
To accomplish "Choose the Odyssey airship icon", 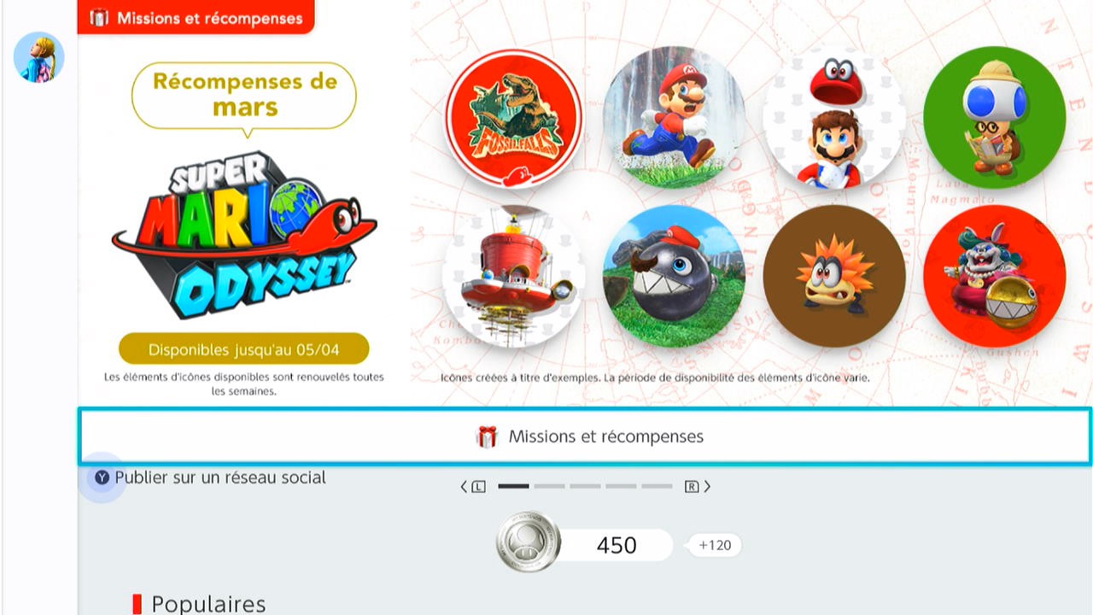I will [x=514, y=276].
